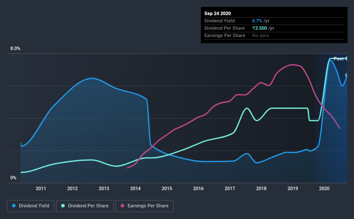Toggle the Dividend Yield legend button

pyautogui.click(x=31, y=206)
